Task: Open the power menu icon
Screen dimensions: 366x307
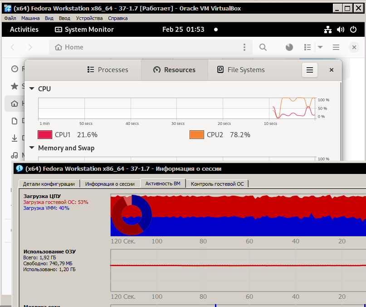Action: point(354,30)
